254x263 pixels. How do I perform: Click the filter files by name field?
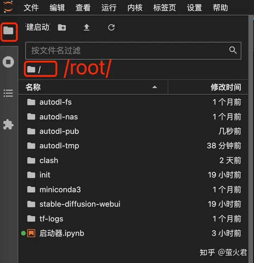point(133,50)
